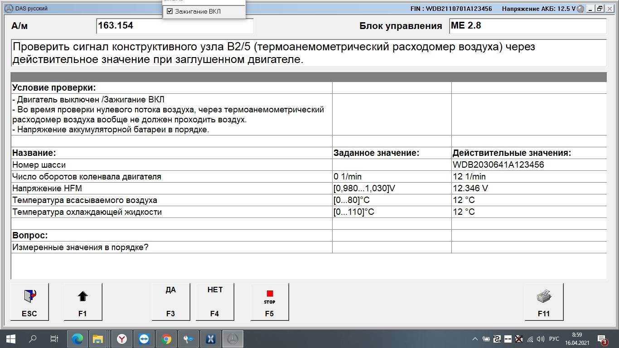Click chassis value WDB2030641A123456
The height and width of the screenshot is (348, 619).
point(498,165)
